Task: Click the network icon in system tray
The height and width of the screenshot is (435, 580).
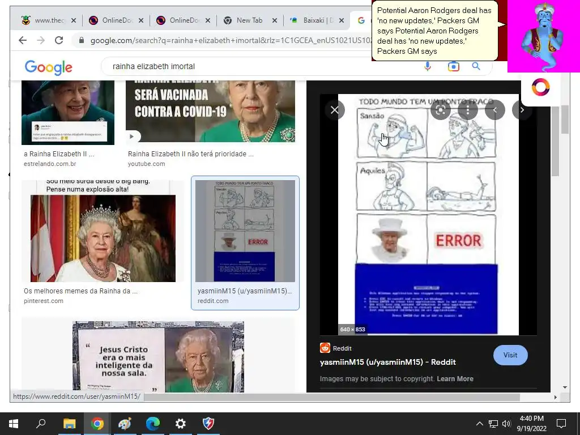Action: point(493,424)
